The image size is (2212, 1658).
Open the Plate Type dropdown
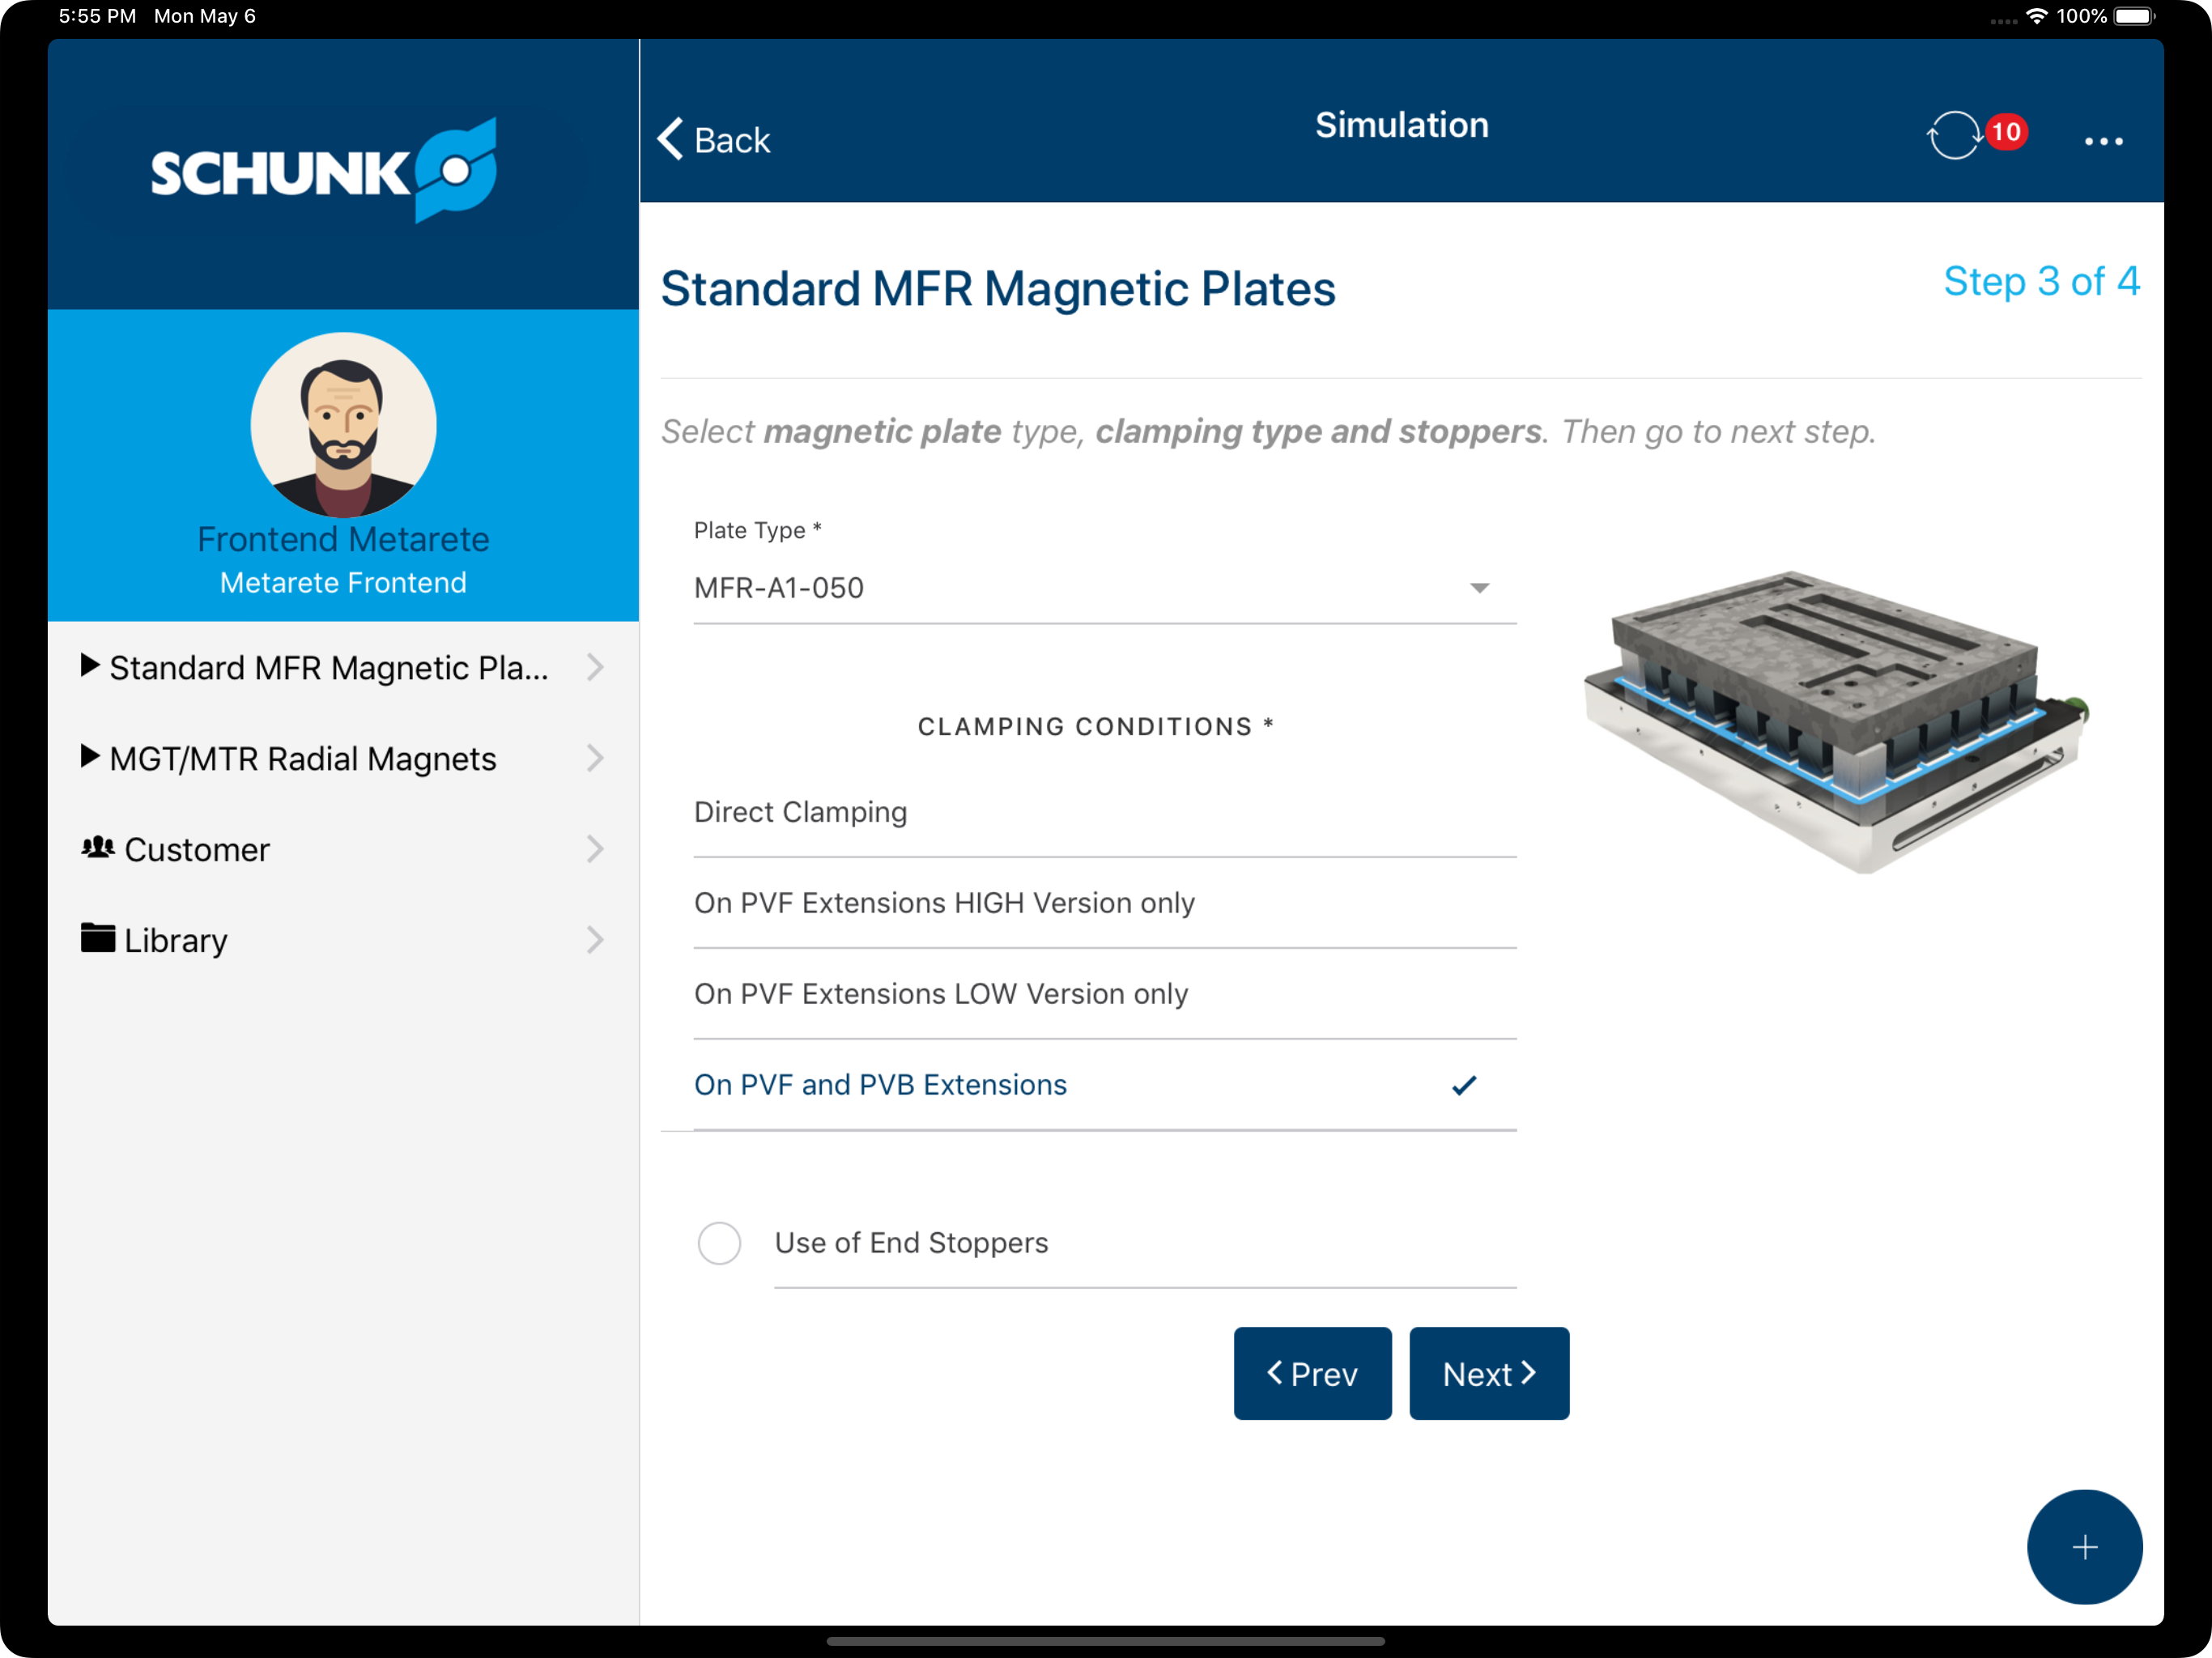click(1105, 588)
